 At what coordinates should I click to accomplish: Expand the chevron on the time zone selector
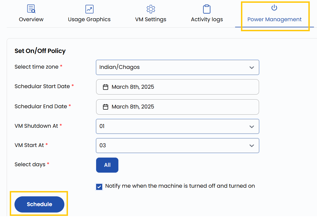pos(252,67)
